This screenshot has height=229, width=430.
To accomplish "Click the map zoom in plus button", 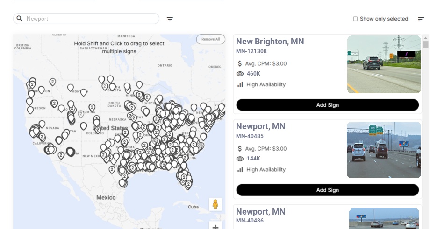I will pyautogui.click(x=215, y=227).
